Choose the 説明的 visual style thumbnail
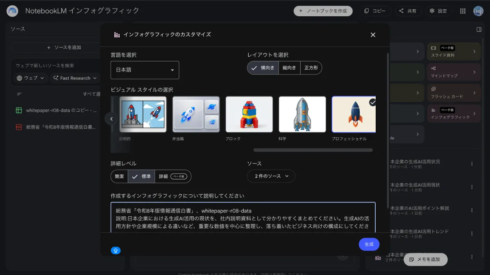This screenshot has height=275, width=490. click(143, 114)
